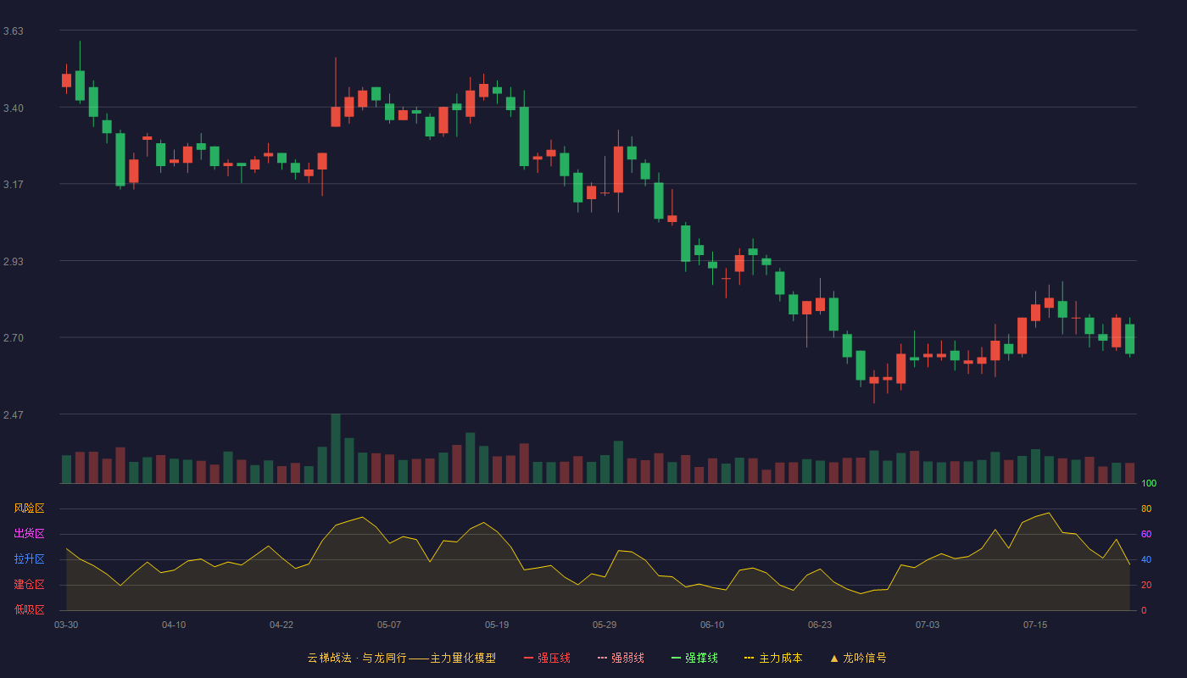Click the 60 indicator scale value

[1146, 534]
